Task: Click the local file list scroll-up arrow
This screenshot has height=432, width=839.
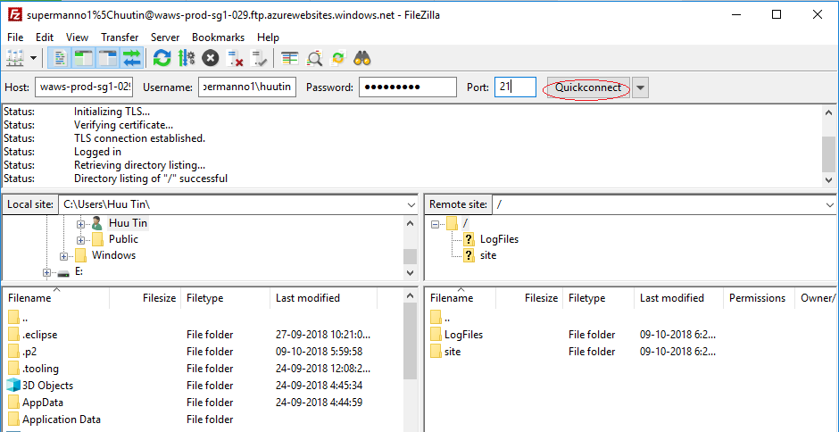Action: (x=410, y=295)
